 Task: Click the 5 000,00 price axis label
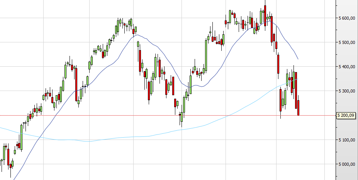pyautogui.click(x=347, y=164)
